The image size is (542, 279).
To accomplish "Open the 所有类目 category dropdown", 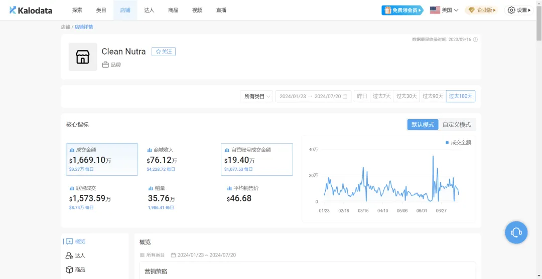I will click(x=257, y=96).
